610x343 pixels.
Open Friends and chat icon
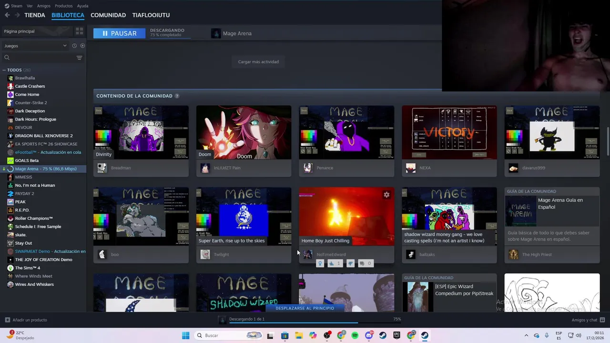(602, 320)
